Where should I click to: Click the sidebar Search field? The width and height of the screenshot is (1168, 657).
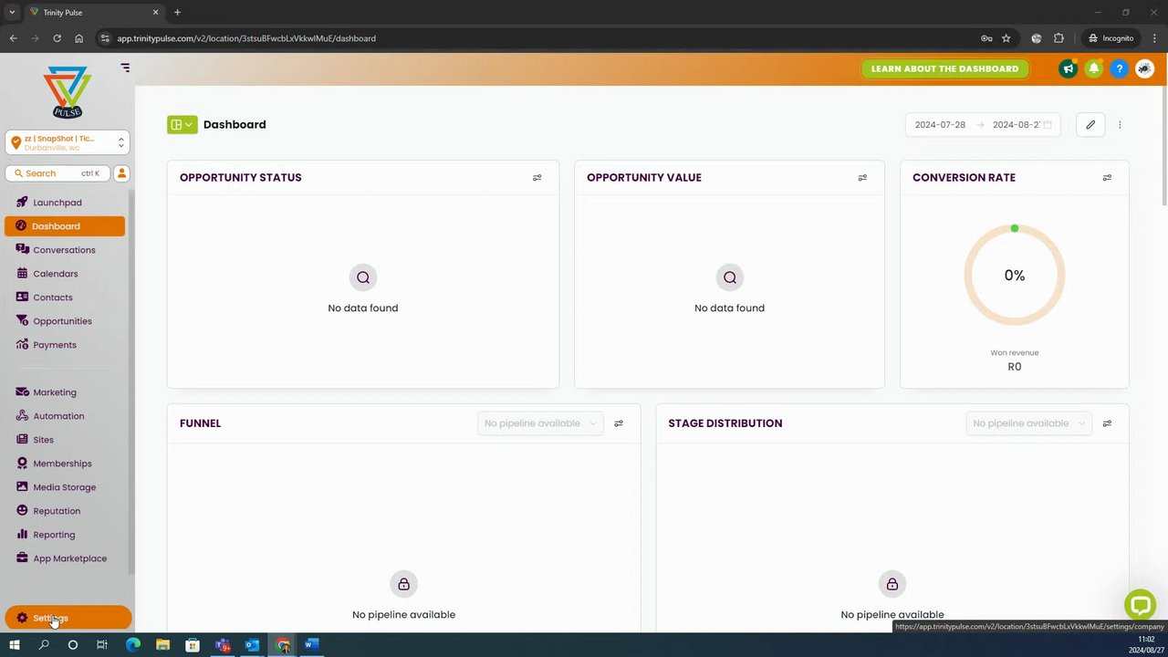point(57,173)
